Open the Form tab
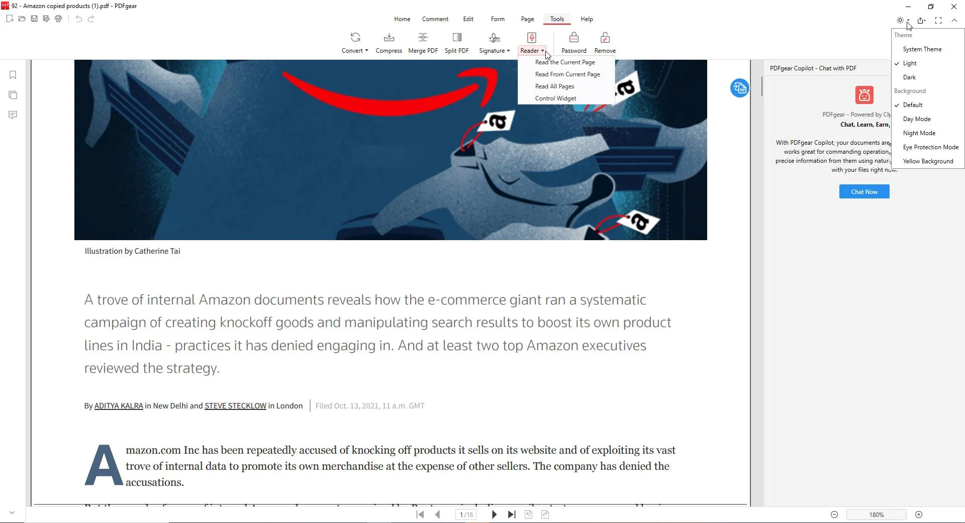 click(x=498, y=19)
